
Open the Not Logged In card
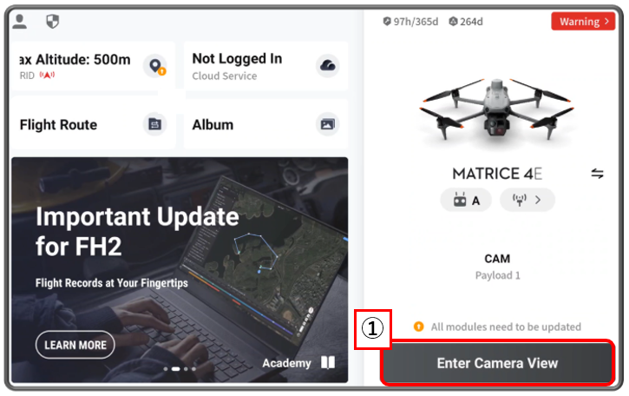tap(265, 66)
